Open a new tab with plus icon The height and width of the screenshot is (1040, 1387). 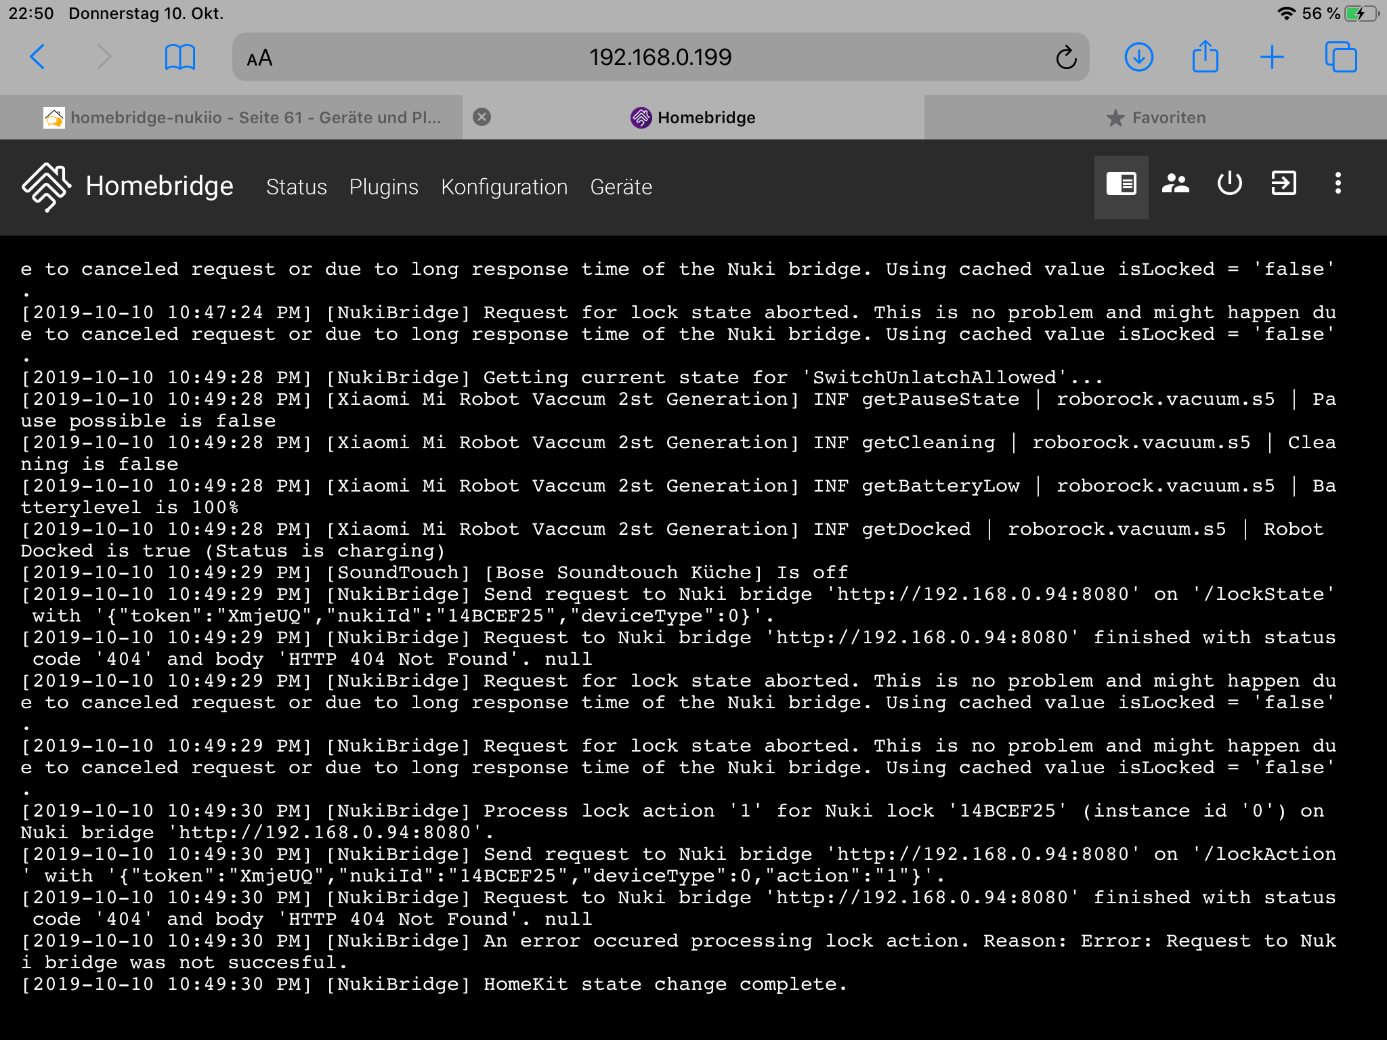tap(1272, 58)
